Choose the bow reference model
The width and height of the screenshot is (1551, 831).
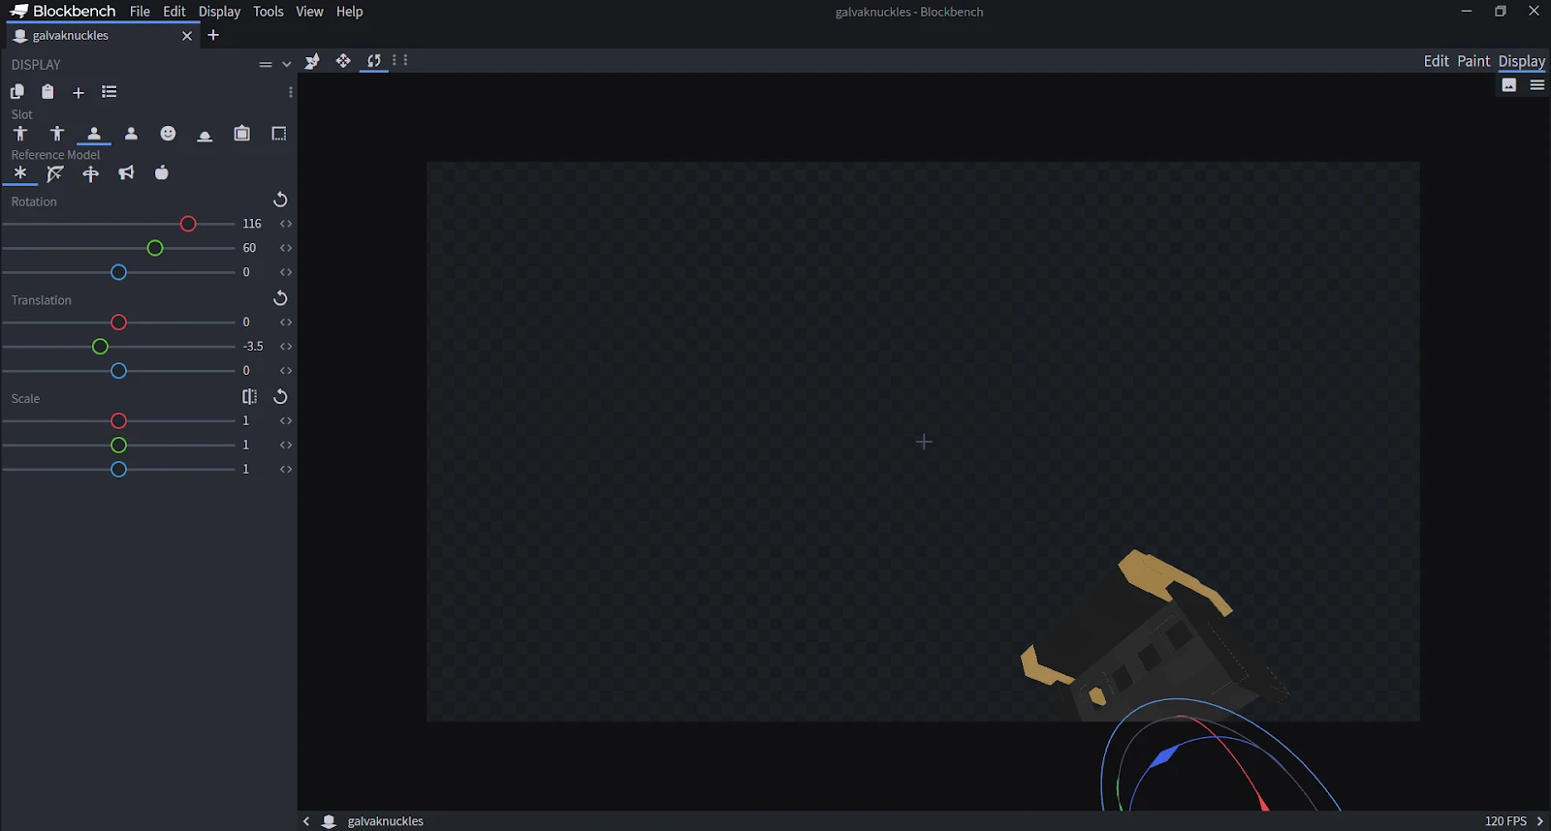(x=55, y=173)
